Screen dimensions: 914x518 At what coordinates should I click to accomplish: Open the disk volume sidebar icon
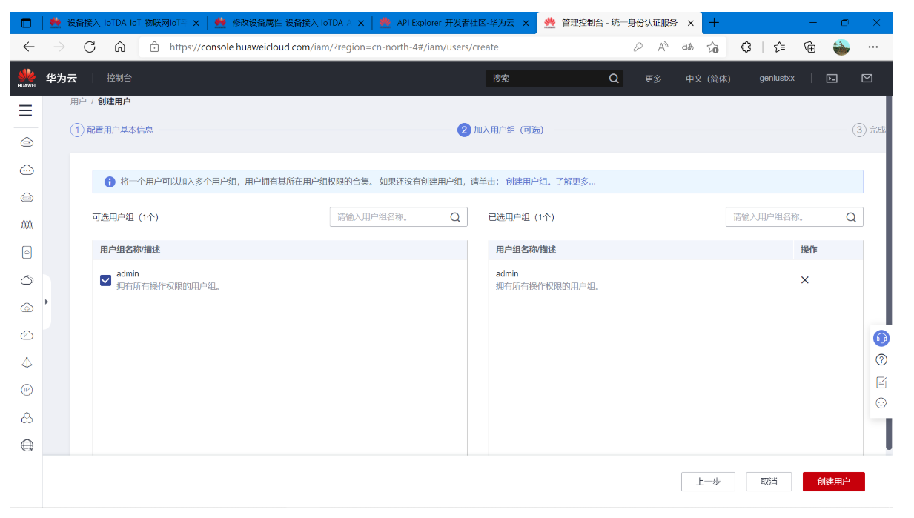27,253
